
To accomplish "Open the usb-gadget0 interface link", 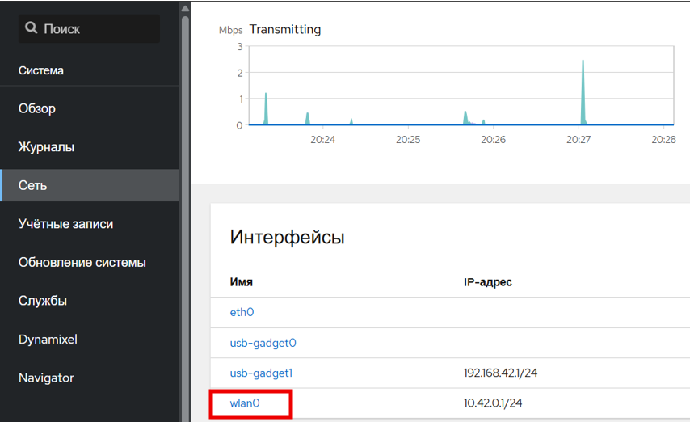I will click(263, 343).
